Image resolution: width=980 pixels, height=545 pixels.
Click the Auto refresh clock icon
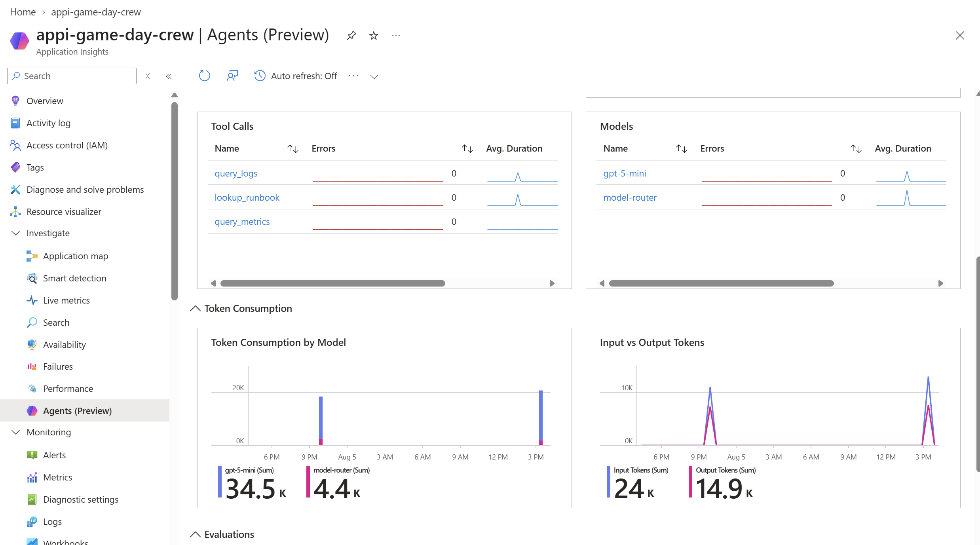[260, 76]
